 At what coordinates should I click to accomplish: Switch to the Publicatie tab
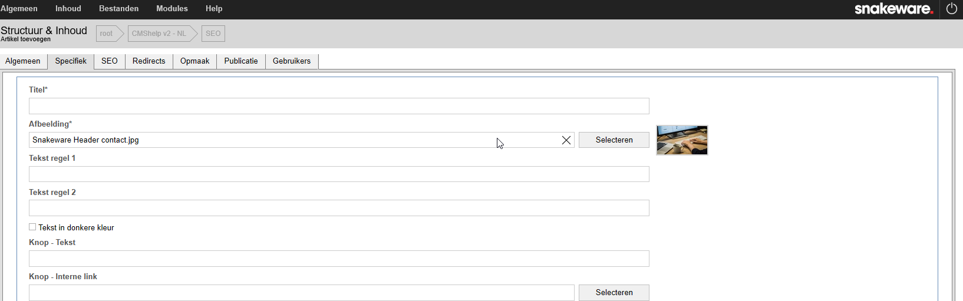[241, 61]
